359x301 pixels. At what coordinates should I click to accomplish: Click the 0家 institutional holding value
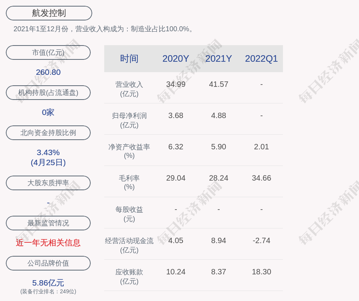tap(48, 112)
